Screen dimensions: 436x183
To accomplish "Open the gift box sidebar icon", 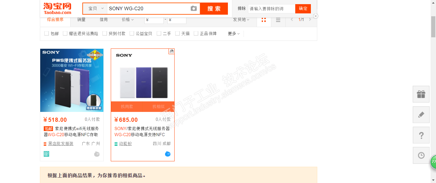I will (421, 94).
